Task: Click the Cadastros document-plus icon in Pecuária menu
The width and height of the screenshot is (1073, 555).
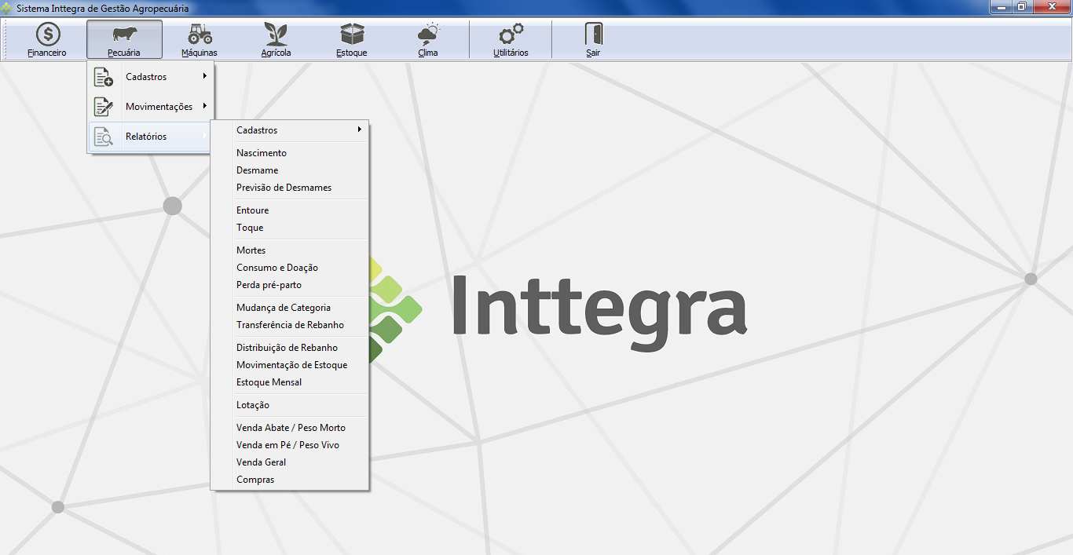Action: pyautogui.click(x=104, y=77)
